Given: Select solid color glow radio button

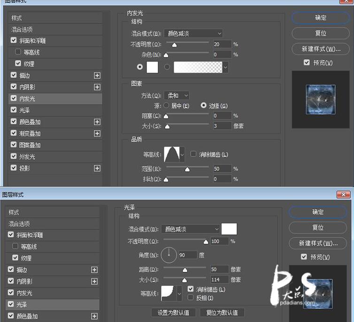Looking at the screenshot, I should 140,67.
